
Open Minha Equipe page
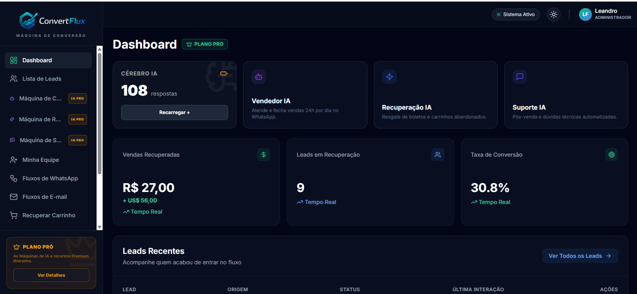tap(48, 160)
